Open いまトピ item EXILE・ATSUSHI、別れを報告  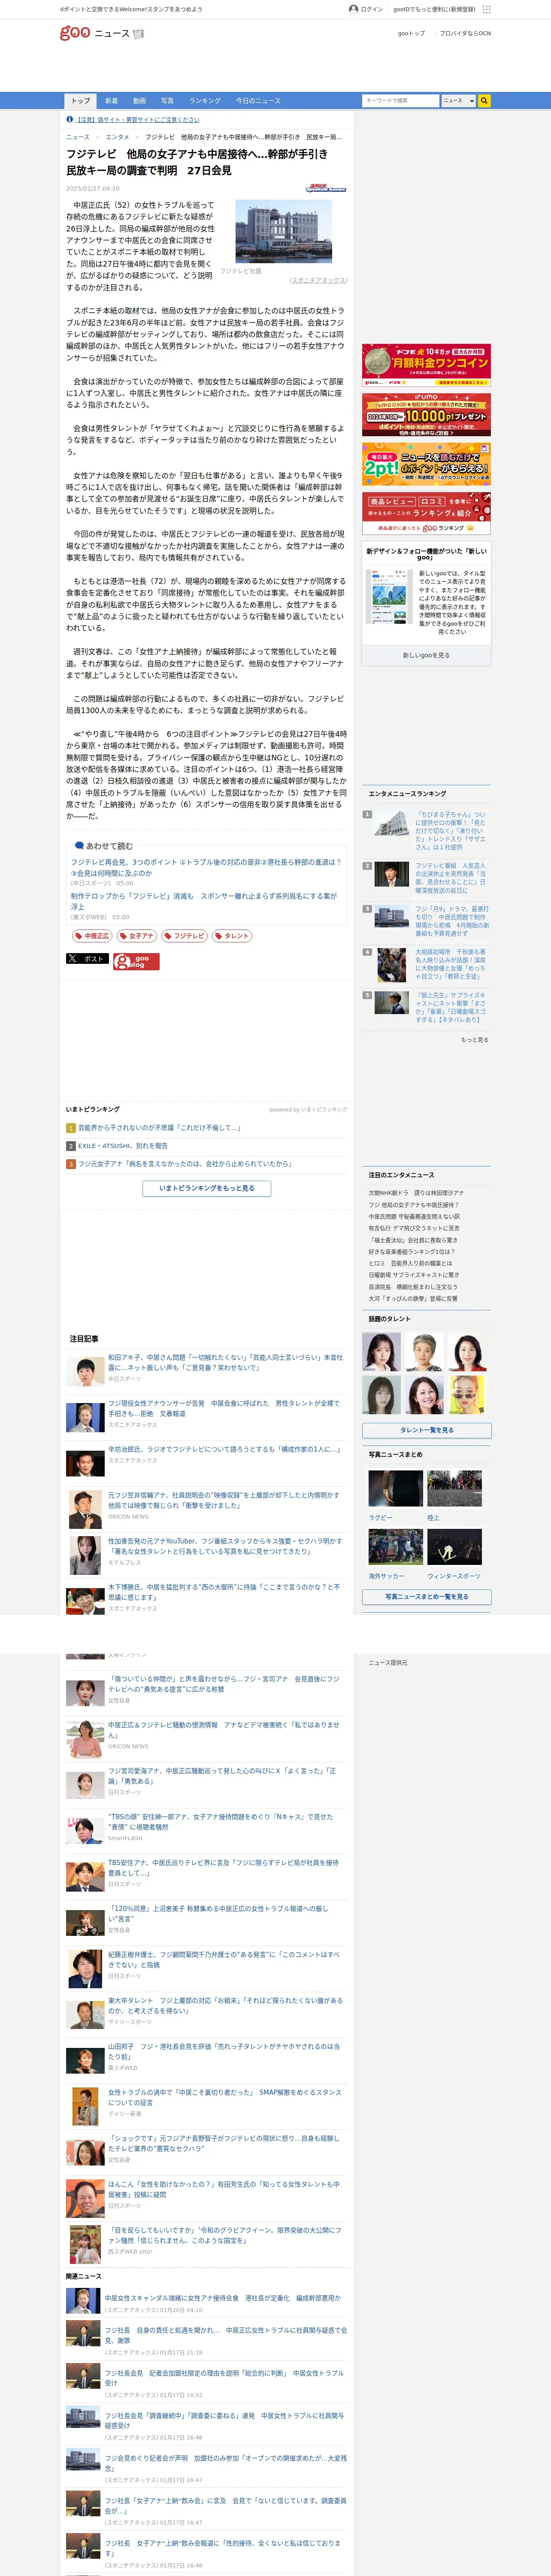(x=123, y=1146)
